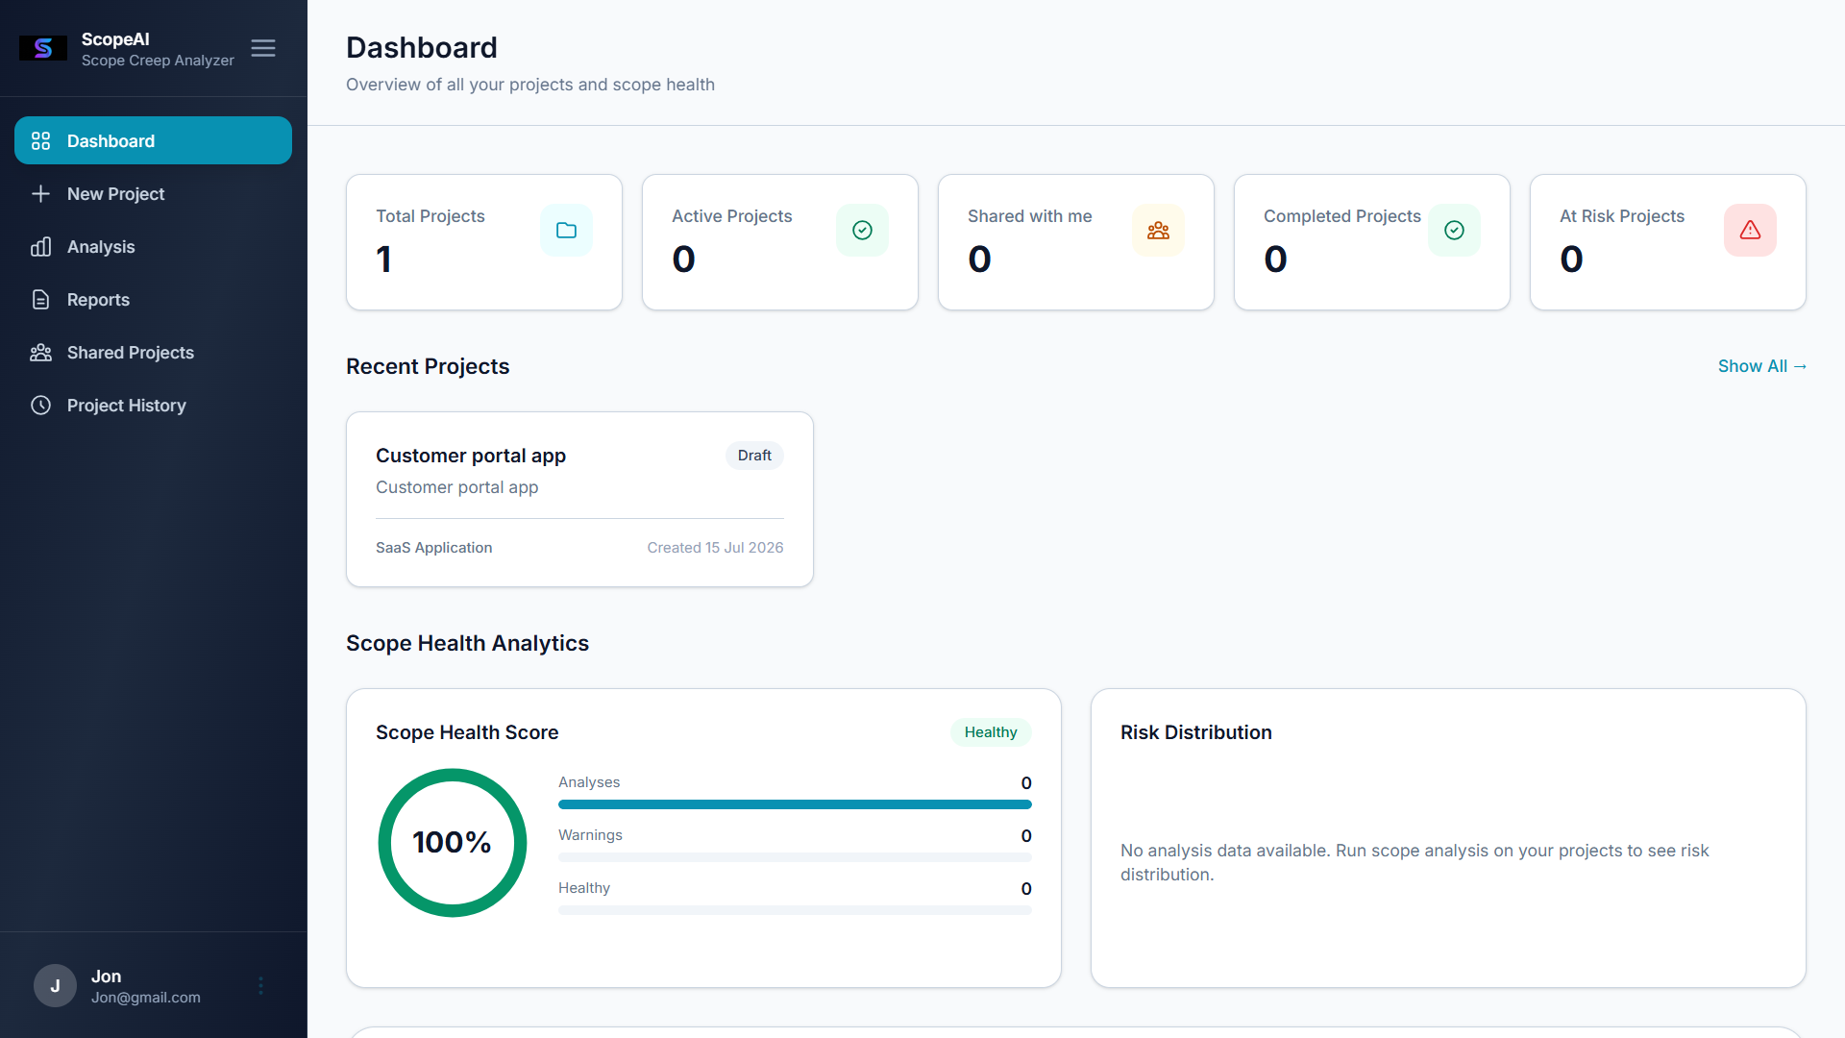Toggle the sidebar hamburger menu

[263, 48]
